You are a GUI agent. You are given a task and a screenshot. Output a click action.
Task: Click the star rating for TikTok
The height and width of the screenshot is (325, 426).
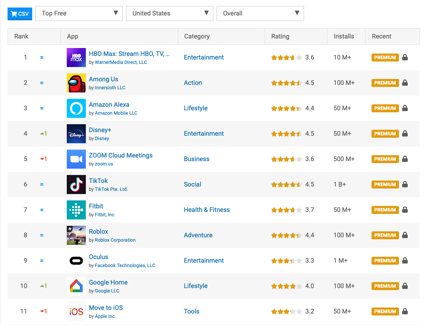(x=287, y=185)
